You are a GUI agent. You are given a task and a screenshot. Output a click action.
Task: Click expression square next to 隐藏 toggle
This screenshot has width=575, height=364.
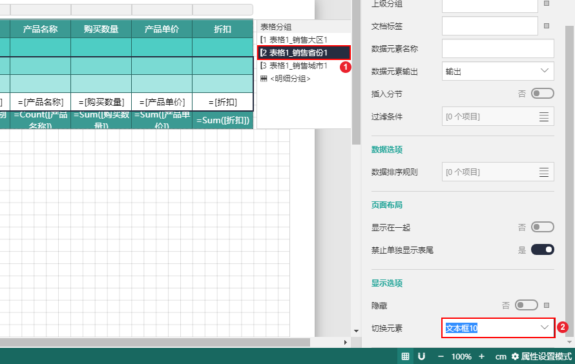coord(547,305)
